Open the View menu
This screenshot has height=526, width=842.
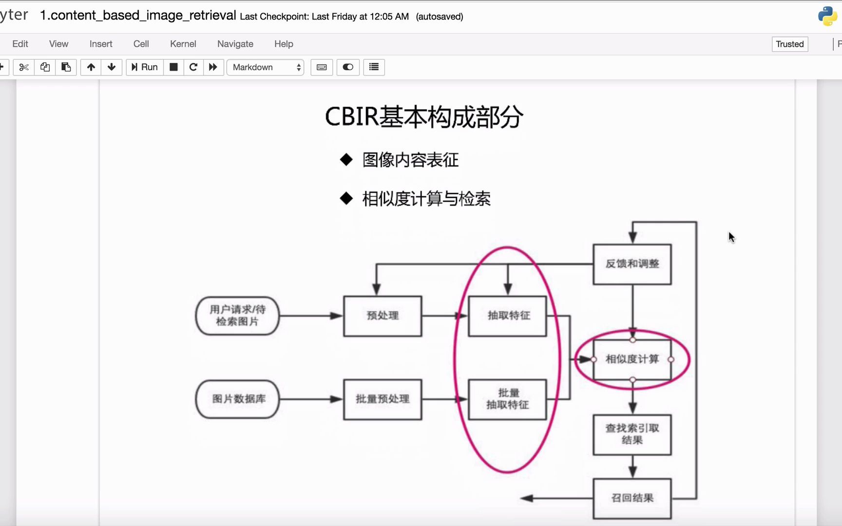pyautogui.click(x=58, y=44)
